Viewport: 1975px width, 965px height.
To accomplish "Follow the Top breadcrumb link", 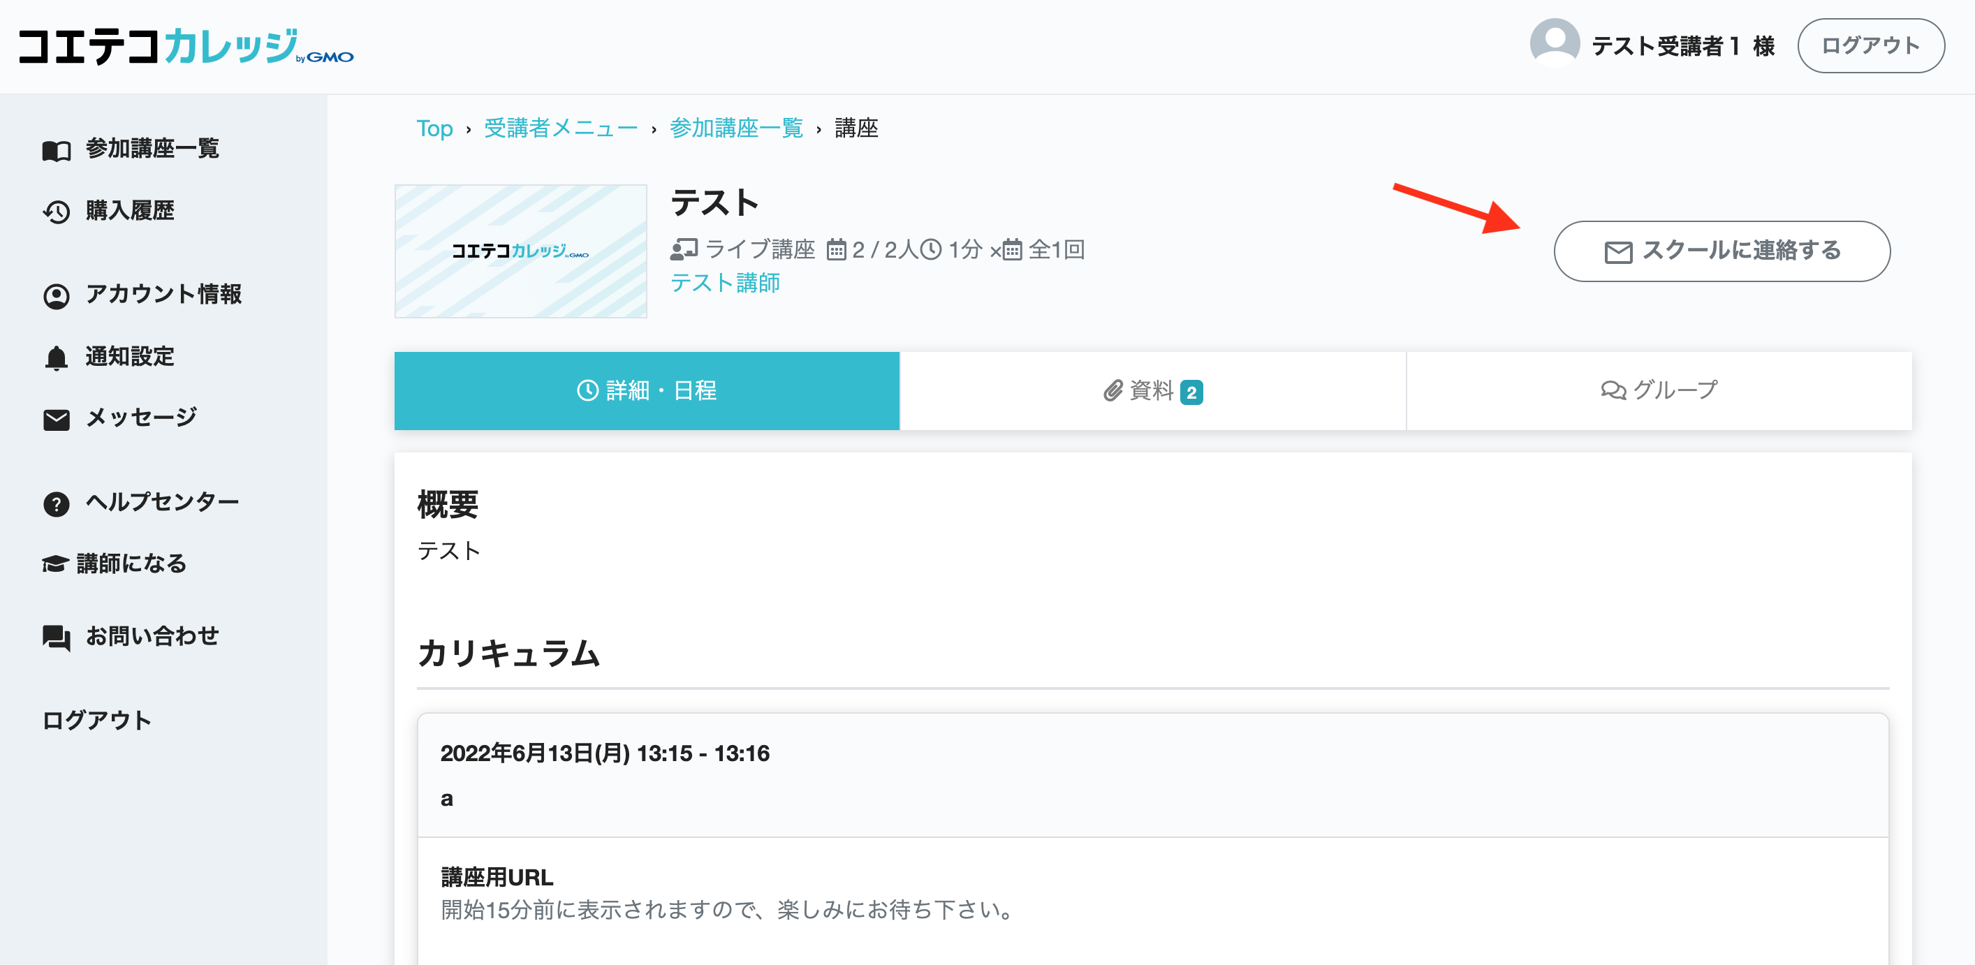I will click(x=434, y=128).
